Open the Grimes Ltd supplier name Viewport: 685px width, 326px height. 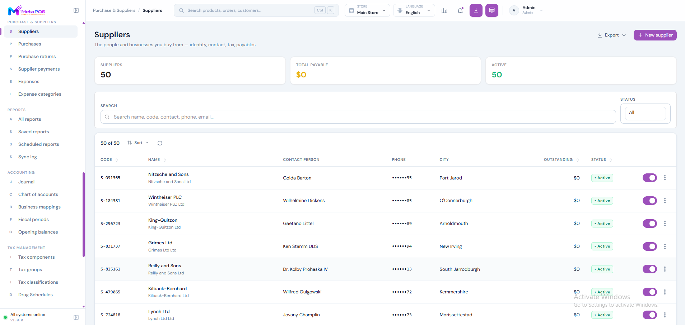tap(160, 243)
